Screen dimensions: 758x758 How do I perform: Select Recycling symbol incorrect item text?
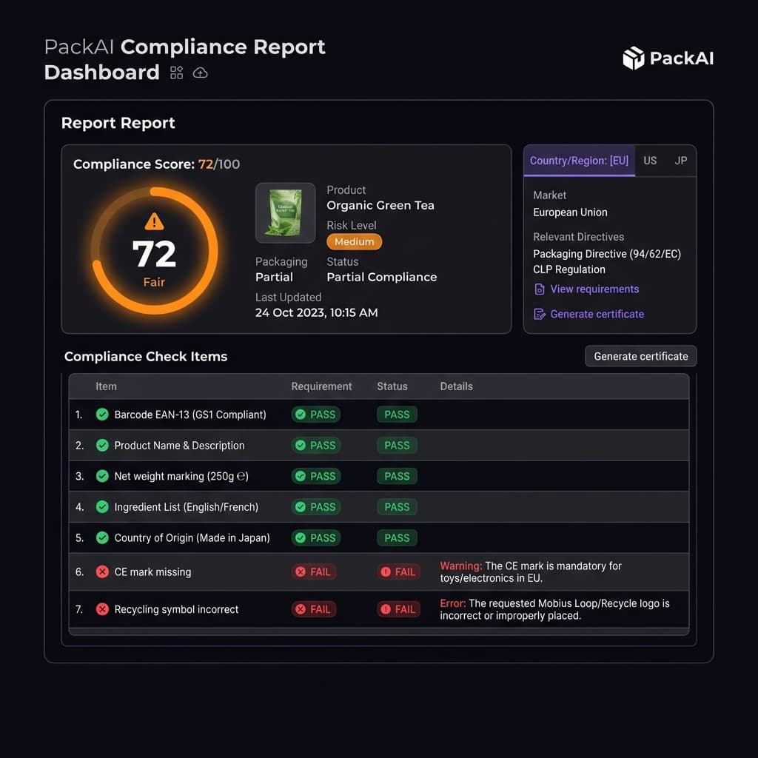coord(176,609)
